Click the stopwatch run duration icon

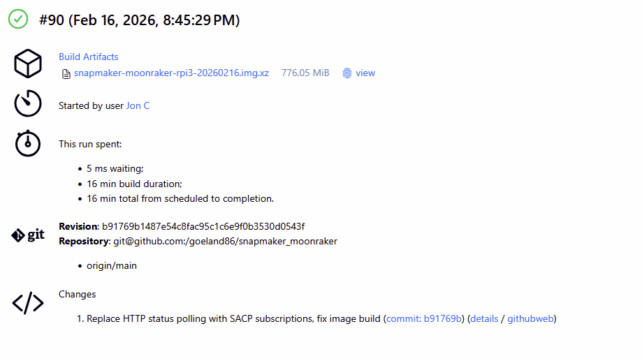coord(29,143)
